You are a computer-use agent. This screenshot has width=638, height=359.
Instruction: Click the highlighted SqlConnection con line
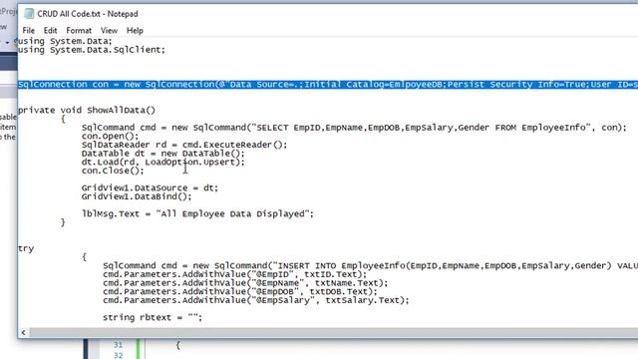click(328, 84)
